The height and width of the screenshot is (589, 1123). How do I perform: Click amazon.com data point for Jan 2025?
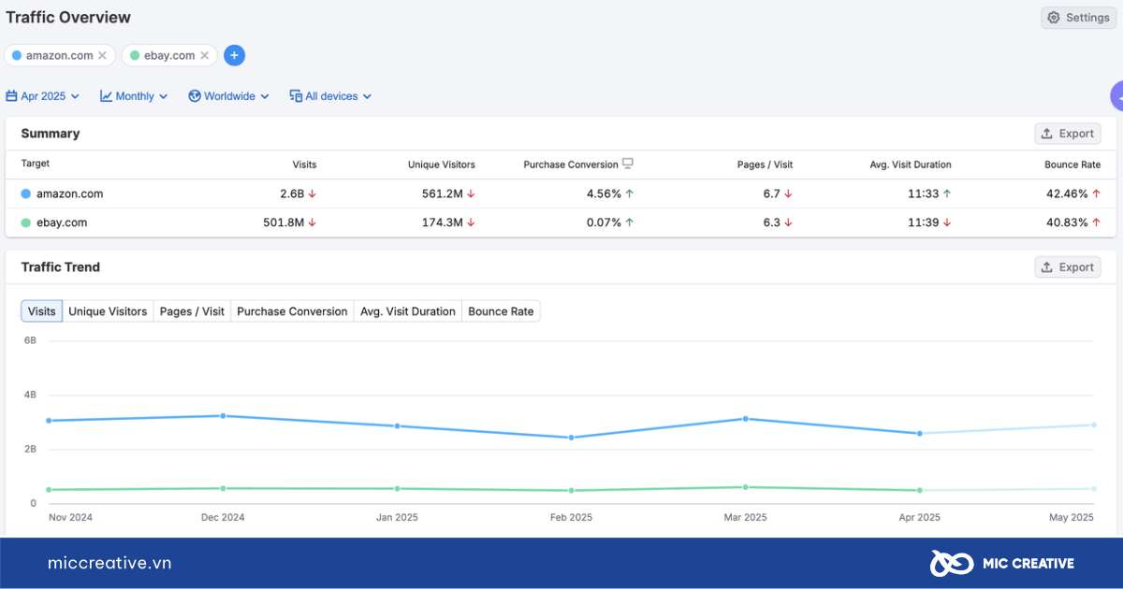tap(397, 426)
